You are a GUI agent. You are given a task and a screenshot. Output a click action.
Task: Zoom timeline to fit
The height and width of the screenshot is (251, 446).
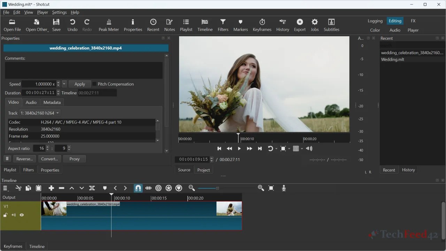[x=271, y=188]
